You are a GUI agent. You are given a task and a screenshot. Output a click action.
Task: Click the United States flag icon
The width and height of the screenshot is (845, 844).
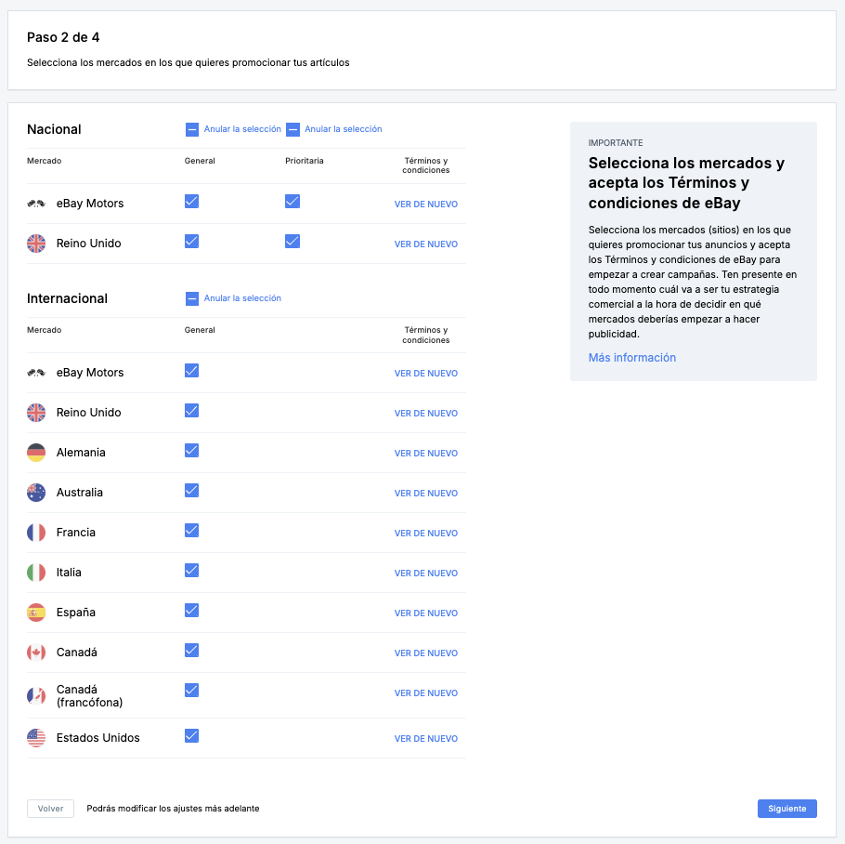(36, 738)
